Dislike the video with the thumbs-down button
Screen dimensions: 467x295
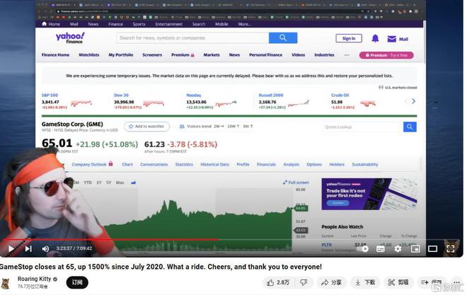304,282
